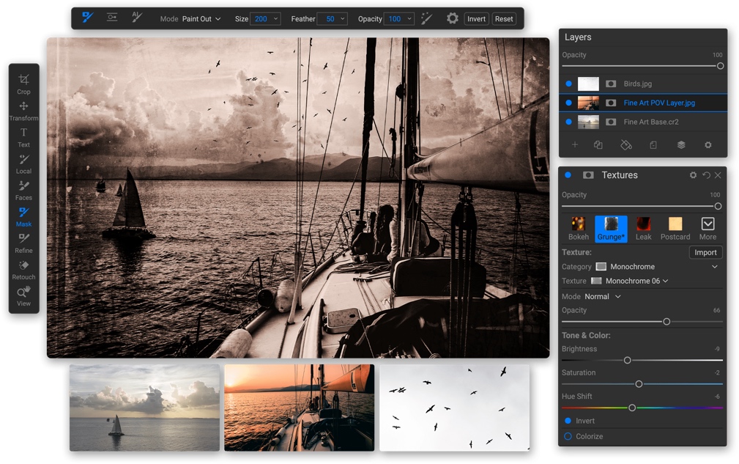Select the Text tool
This screenshot has width=739, height=464.
point(23,136)
